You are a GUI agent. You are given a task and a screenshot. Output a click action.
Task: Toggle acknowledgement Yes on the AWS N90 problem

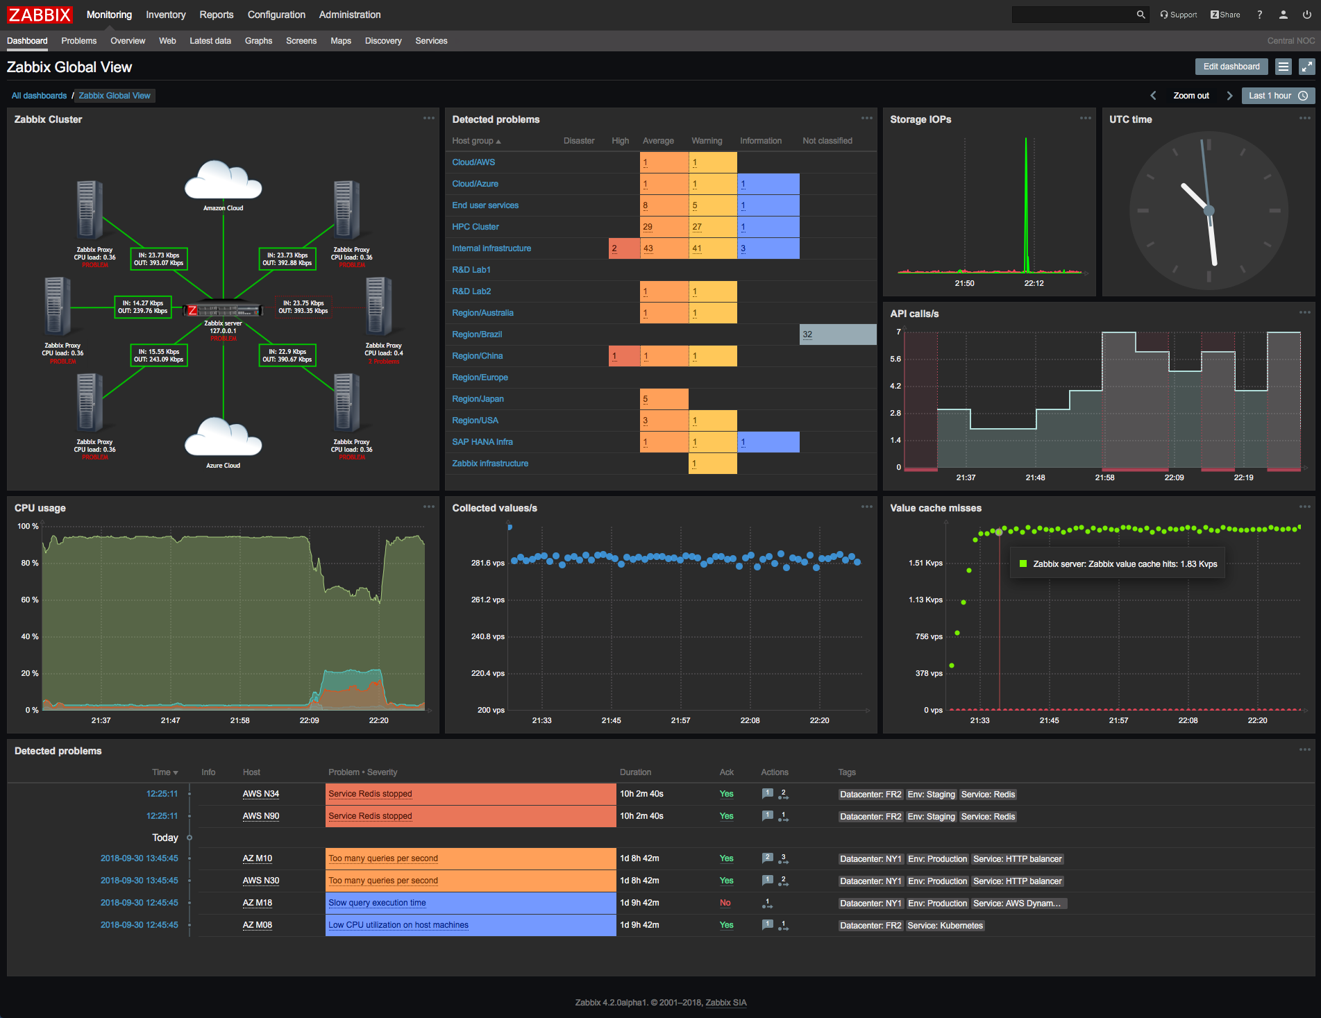point(726,816)
